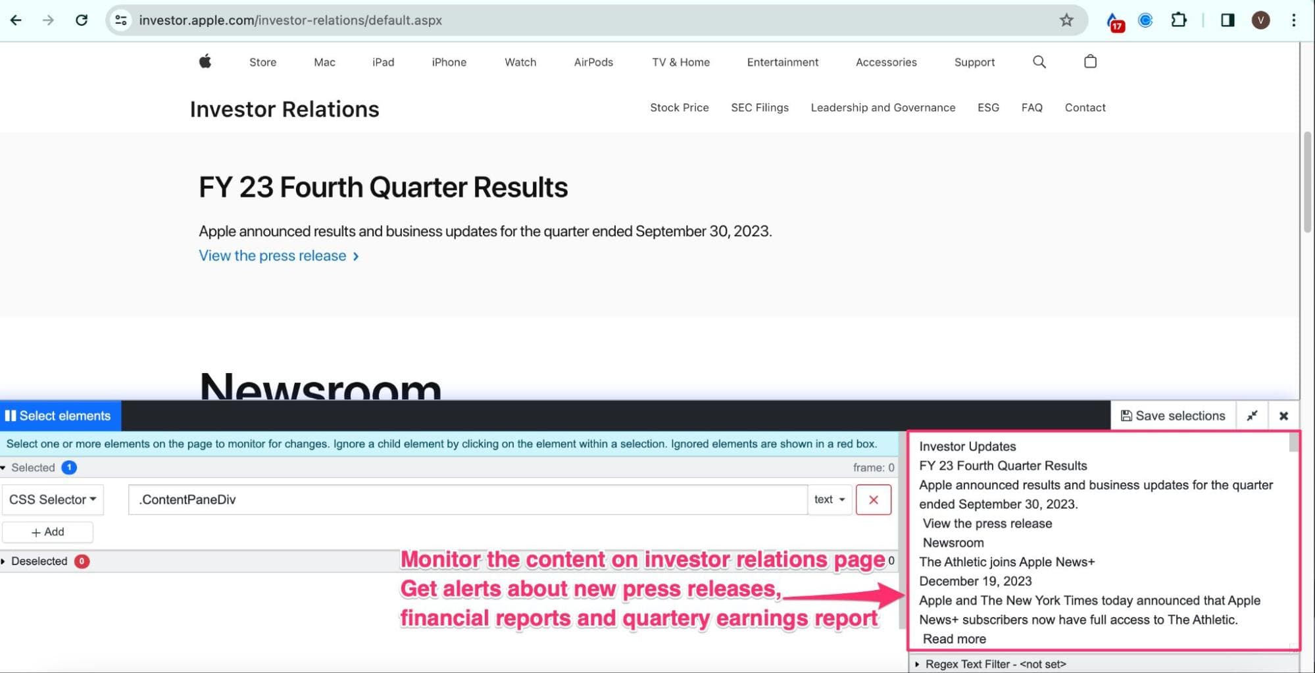This screenshot has width=1315, height=673.
Task: Pause selection with Select elements toggle
Action: pyautogui.click(x=60, y=416)
